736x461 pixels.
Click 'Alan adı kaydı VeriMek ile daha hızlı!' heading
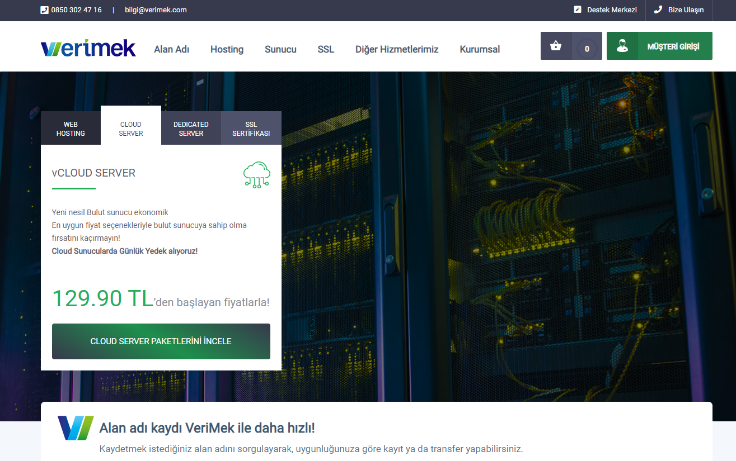(207, 428)
